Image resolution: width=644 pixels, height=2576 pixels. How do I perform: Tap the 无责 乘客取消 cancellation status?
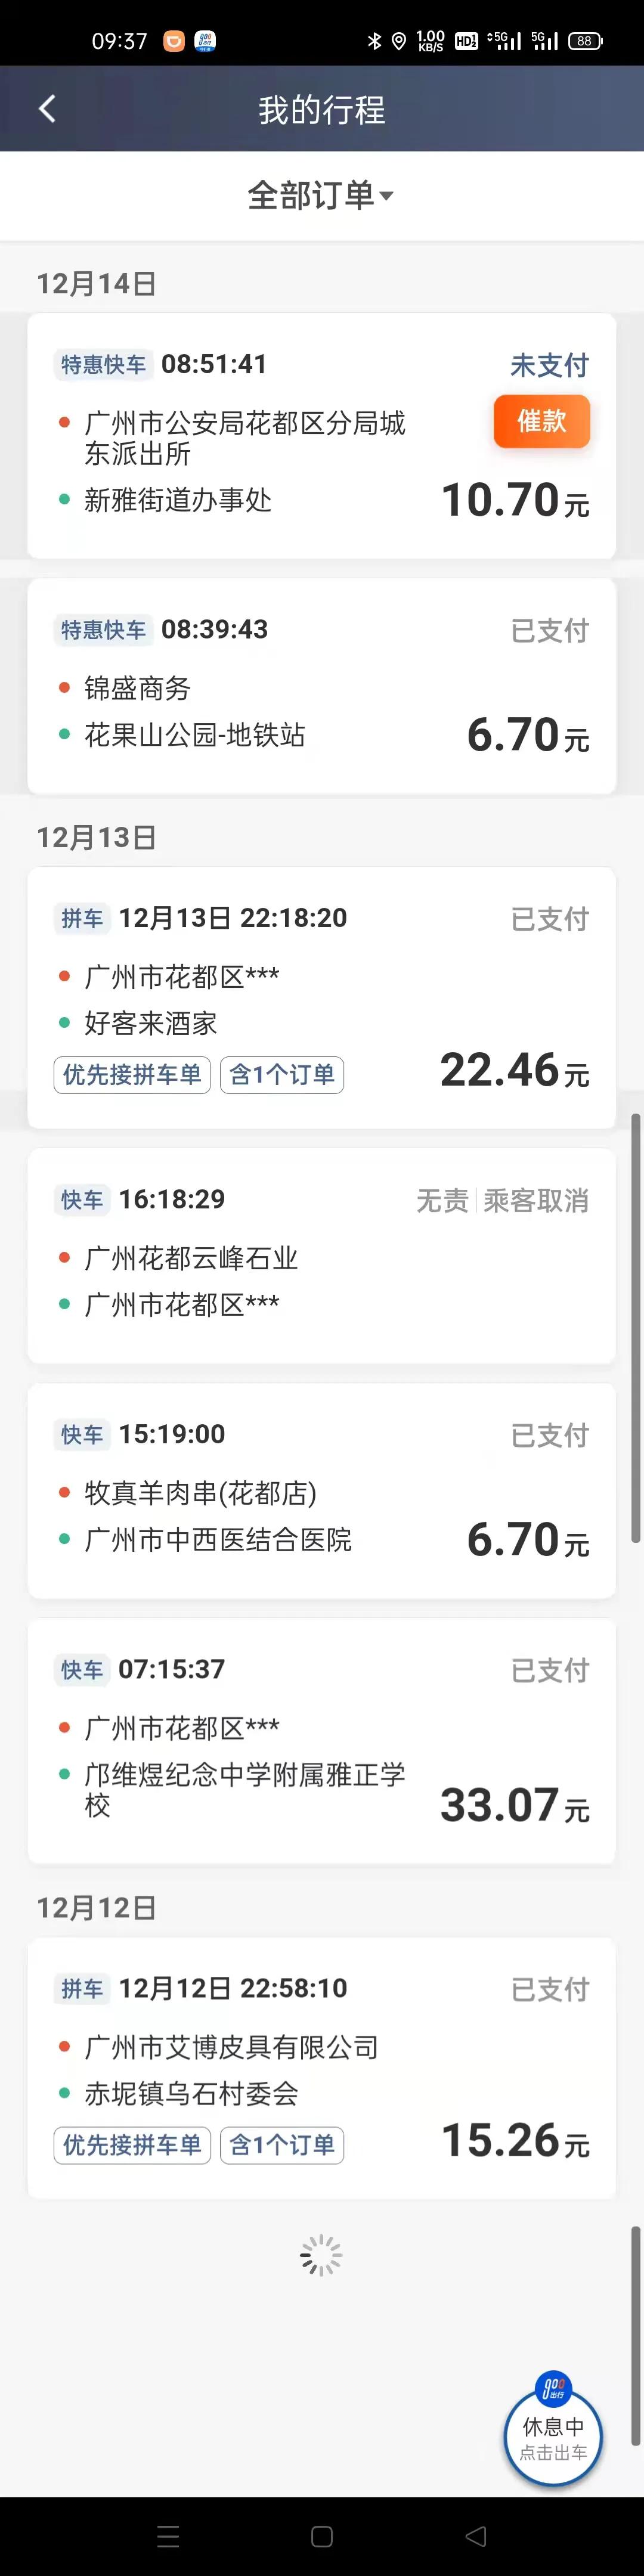[x=504, y=1199]
